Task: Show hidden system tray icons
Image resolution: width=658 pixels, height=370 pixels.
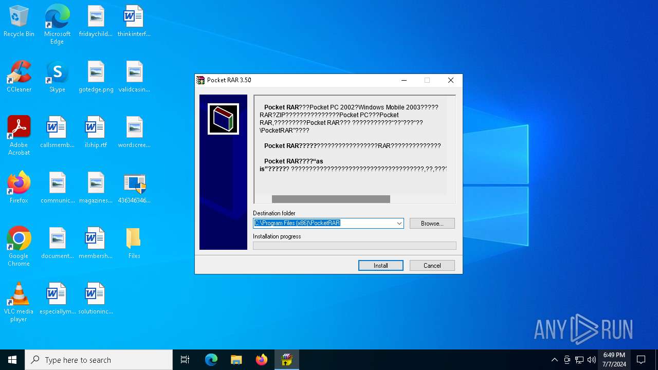Action: pyautogui.click(x=554, y=360)
